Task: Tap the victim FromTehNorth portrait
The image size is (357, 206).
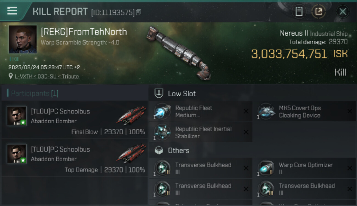Action: click(23, 39)
